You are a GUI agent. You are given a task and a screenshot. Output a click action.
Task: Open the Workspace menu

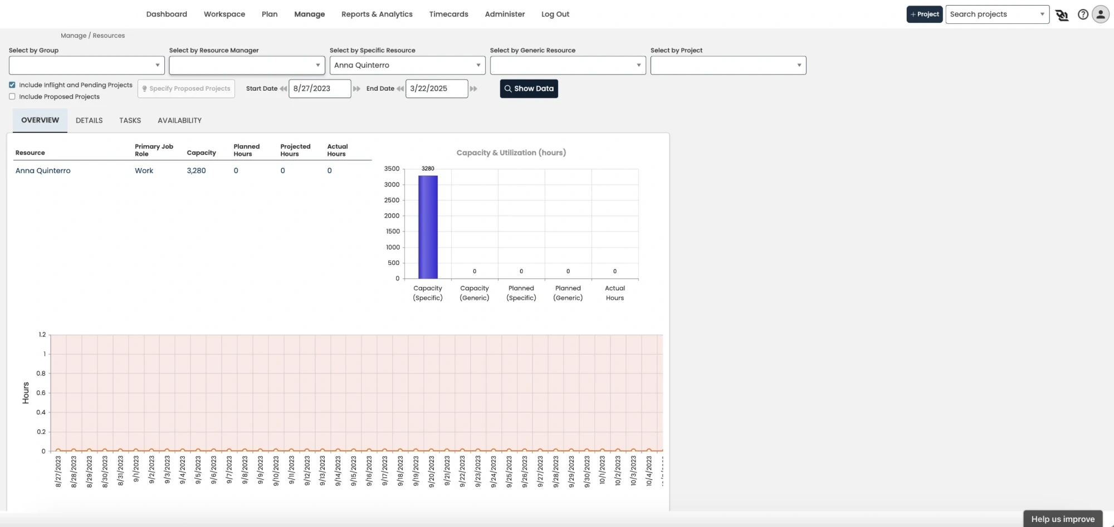click(x=224, y=14)
